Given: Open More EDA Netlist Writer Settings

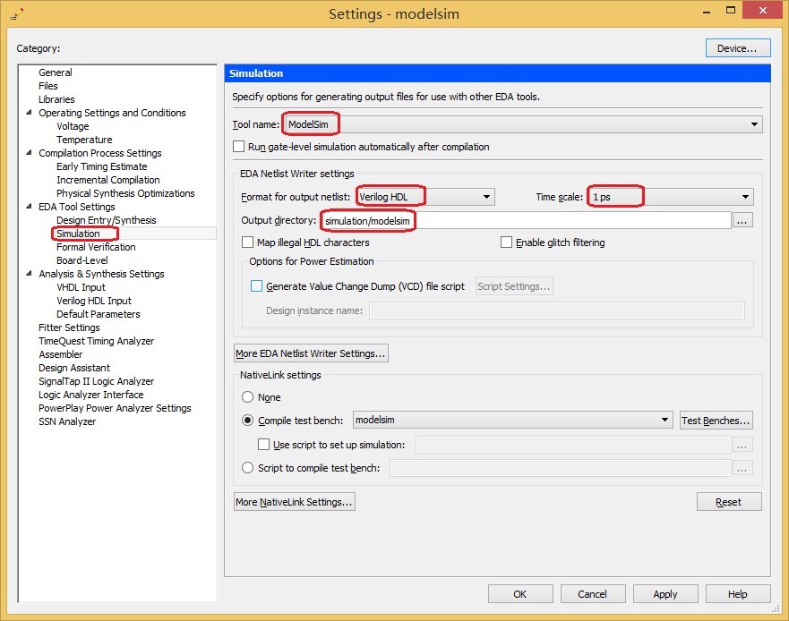Looking at the screenshot, I should tap(310, 353).
